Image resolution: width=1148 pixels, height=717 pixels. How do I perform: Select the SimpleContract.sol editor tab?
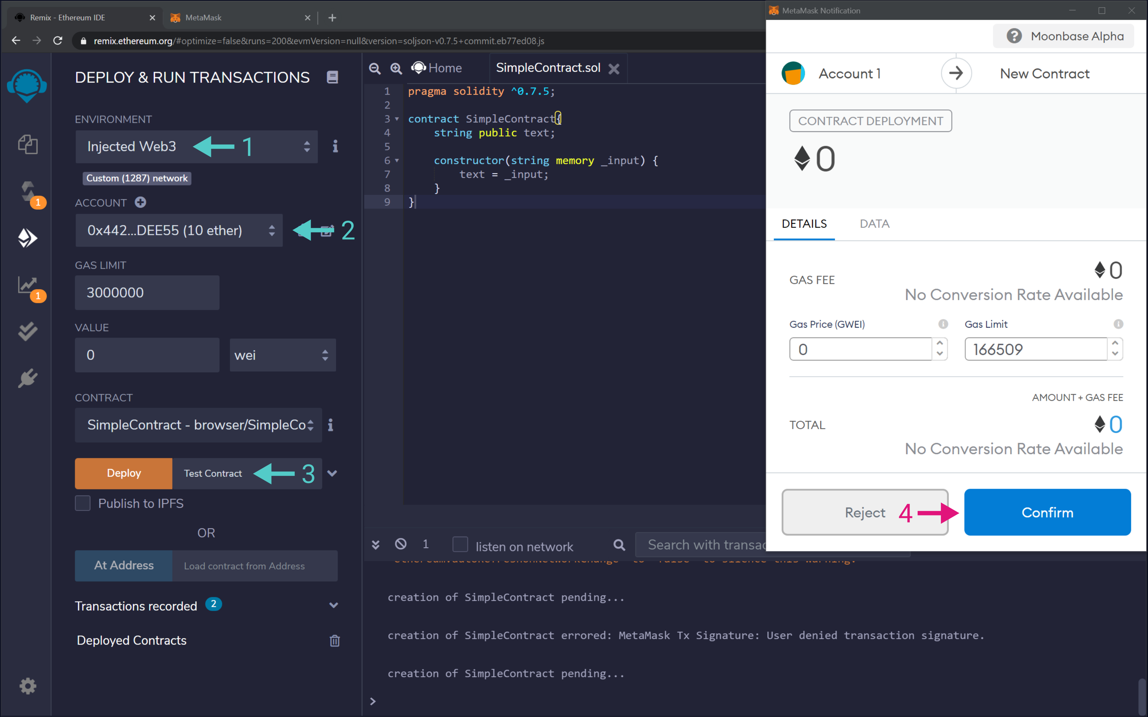(x=548, y=68)
